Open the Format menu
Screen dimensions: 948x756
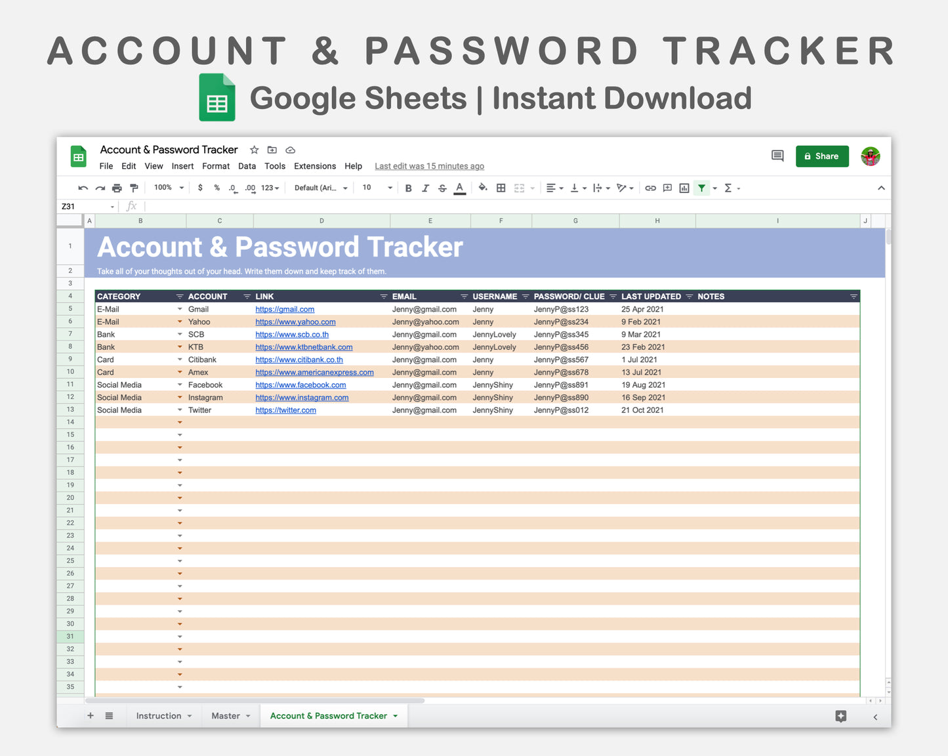(x=216, y=166)
